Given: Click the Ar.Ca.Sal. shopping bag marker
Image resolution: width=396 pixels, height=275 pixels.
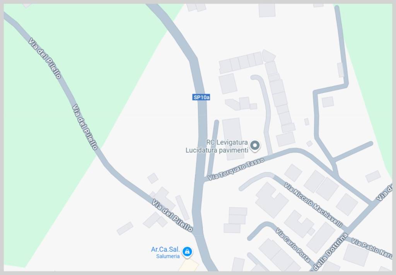Looking at the screenshot, I should [x=187, y=252].
